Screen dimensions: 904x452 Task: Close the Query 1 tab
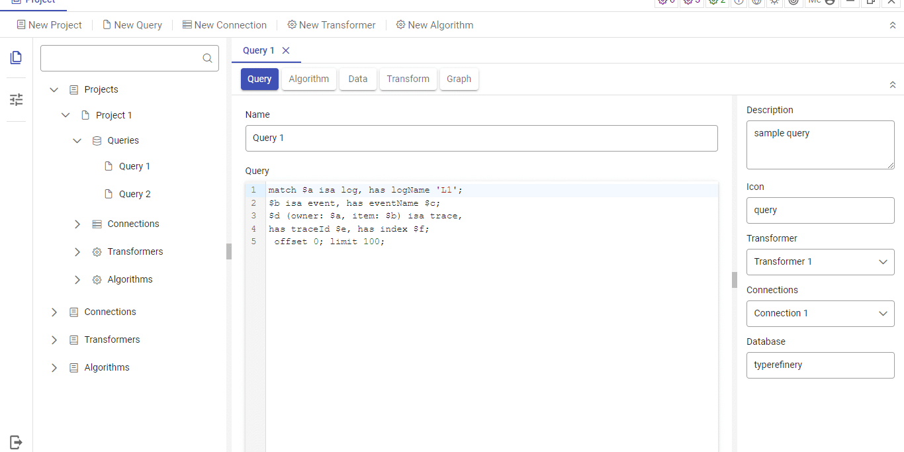pyautogui.click(x=286, y=50)
